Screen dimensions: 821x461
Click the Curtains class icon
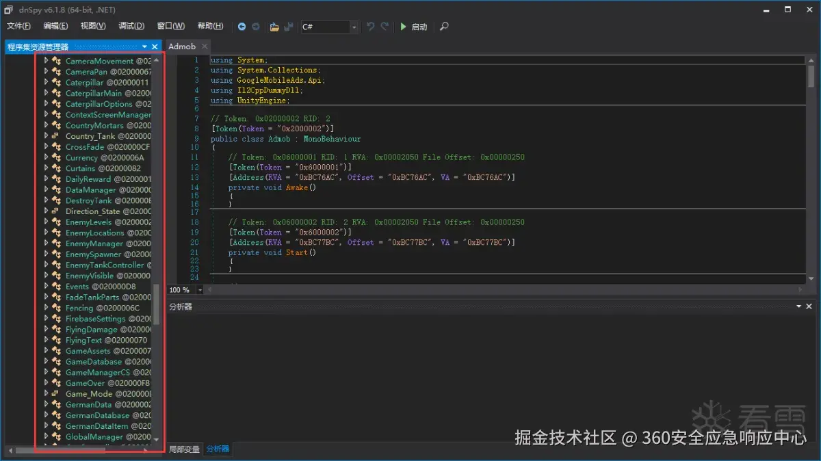[57, 168]
